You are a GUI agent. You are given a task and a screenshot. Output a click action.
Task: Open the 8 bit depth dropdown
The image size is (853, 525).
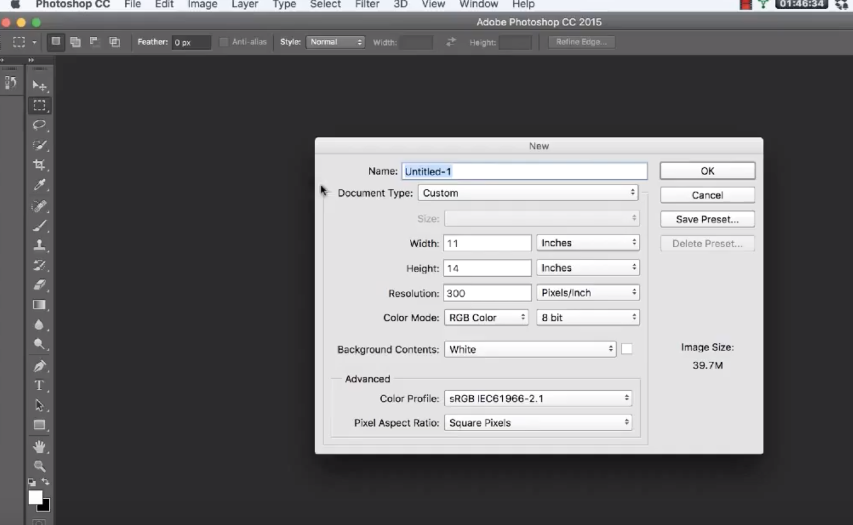(x=587, y=317)
